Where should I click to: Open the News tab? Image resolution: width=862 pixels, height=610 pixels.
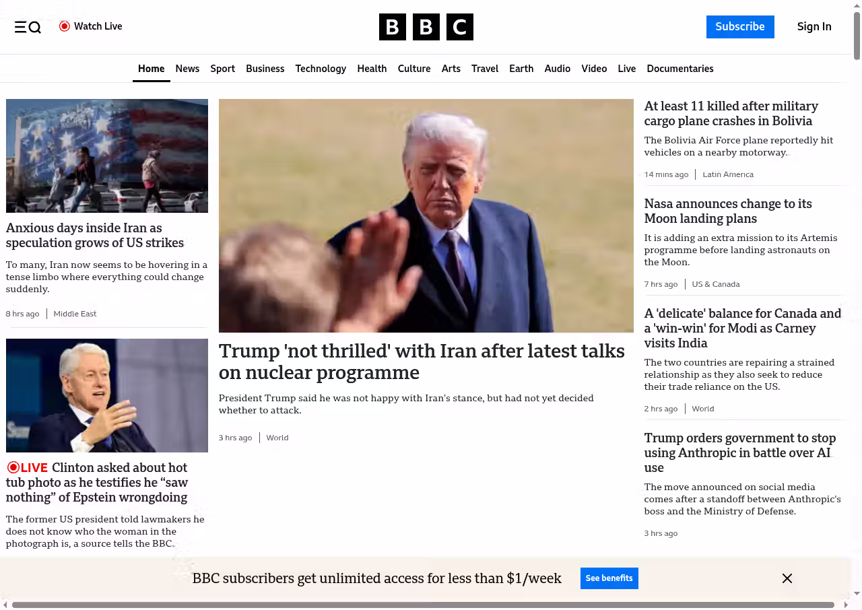point(187,69)
